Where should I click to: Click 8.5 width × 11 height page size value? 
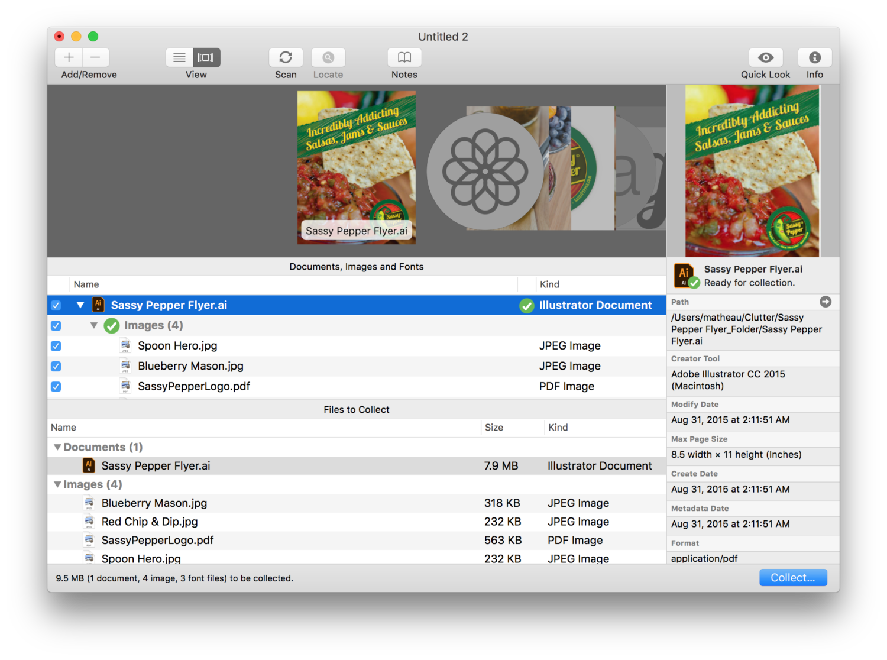(736, 455)
